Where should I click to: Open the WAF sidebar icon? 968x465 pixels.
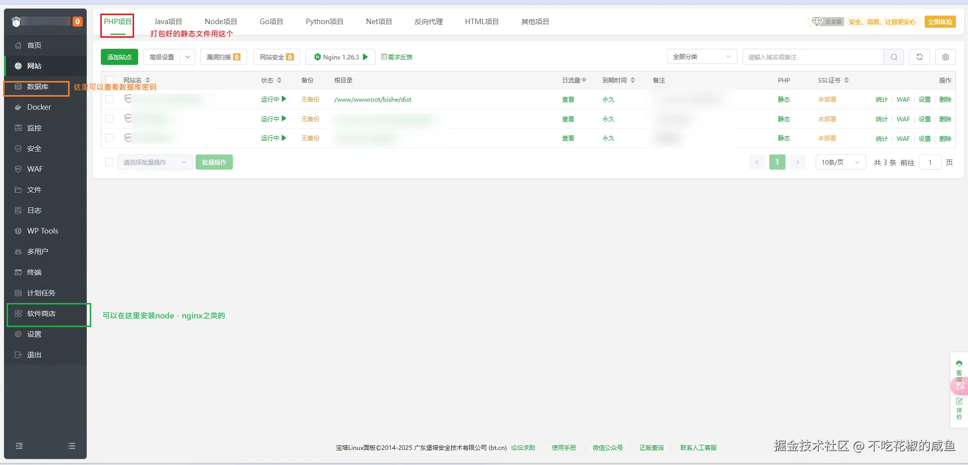click(x=18, y=169)
